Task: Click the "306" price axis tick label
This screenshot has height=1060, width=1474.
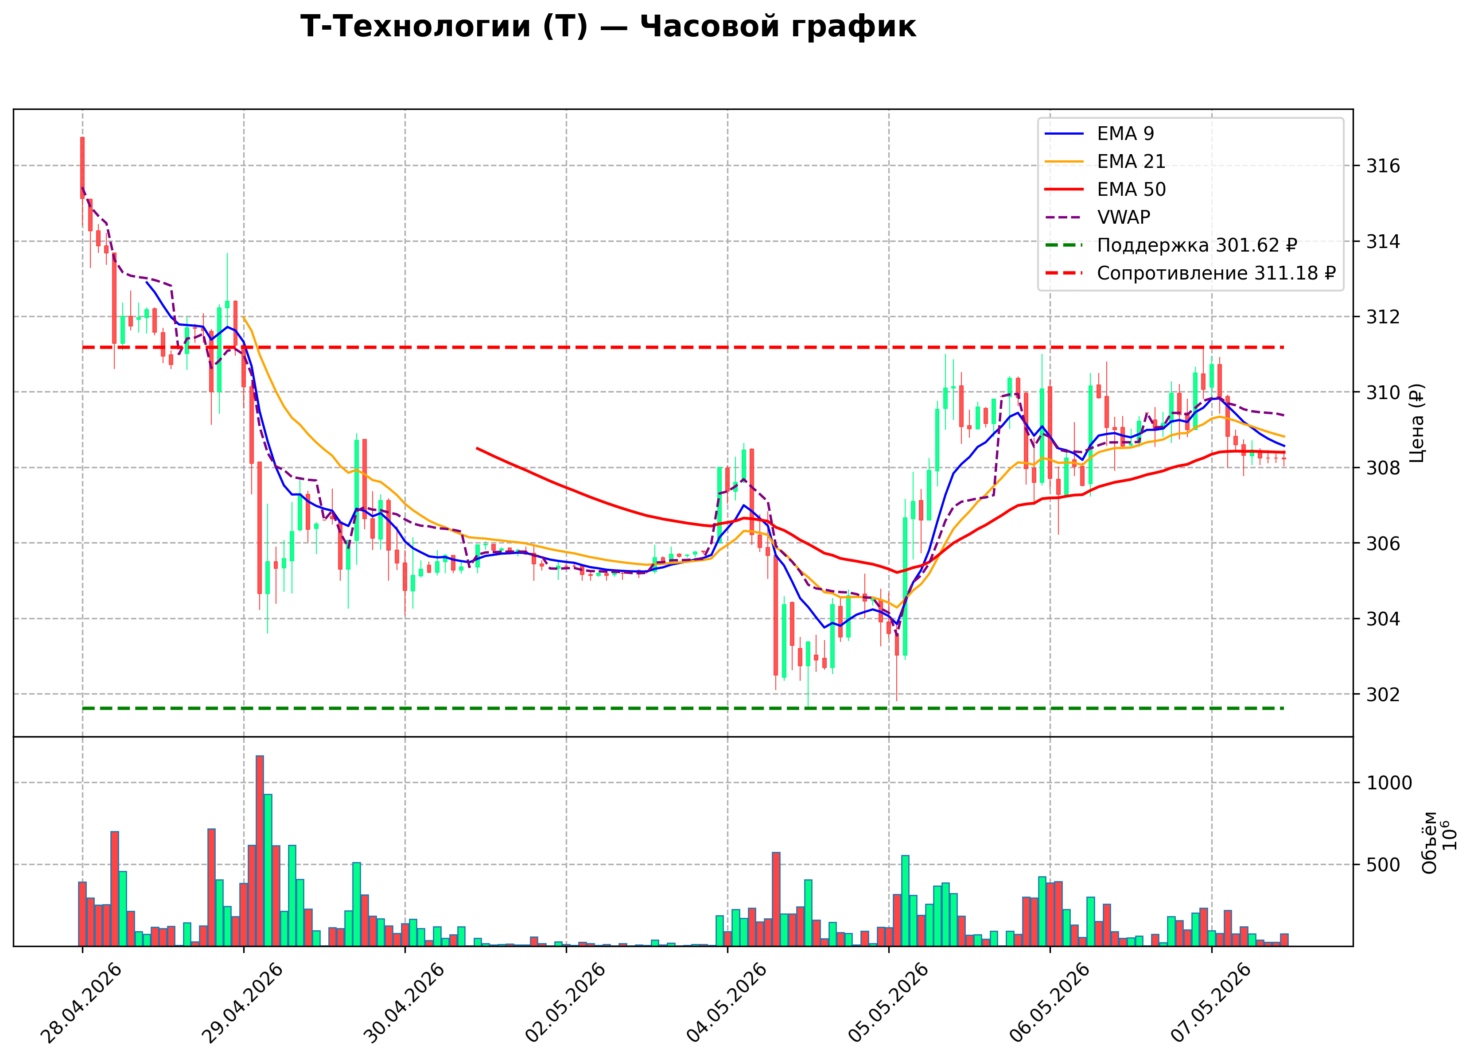Action: pyautogui.click(x=1383, y=544)
